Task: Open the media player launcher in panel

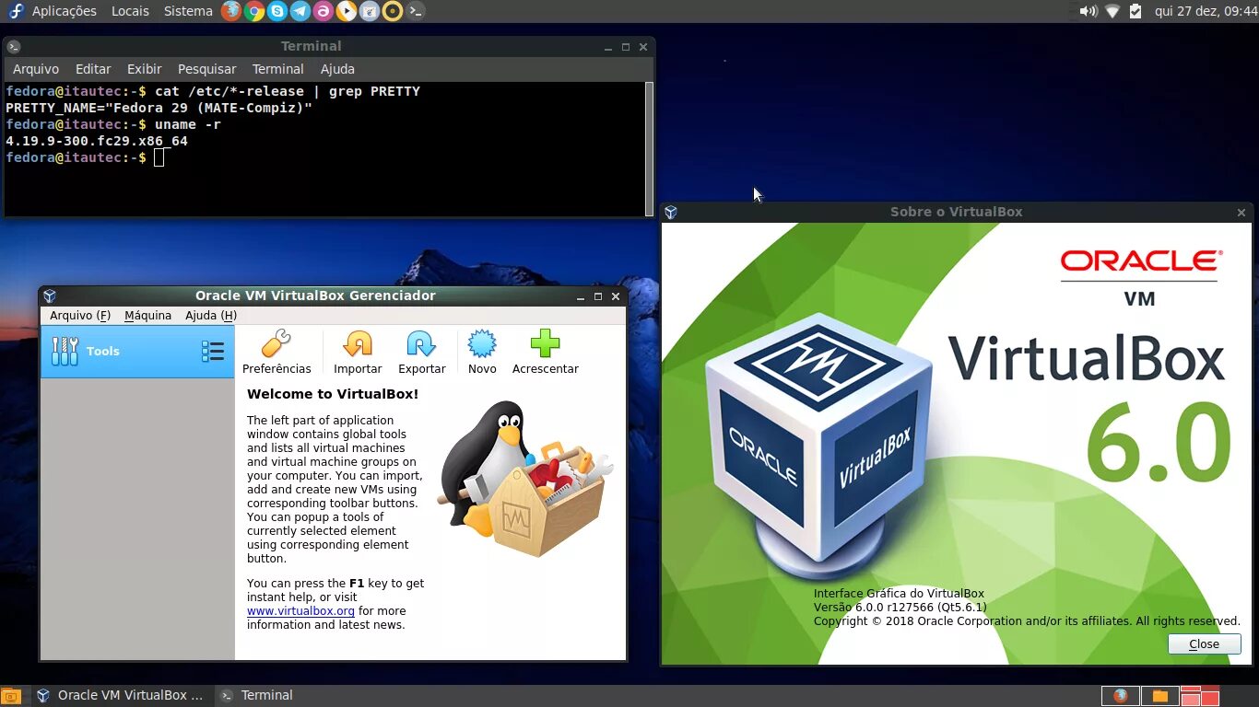Action: pyautogui.click(x=347, y=11)
